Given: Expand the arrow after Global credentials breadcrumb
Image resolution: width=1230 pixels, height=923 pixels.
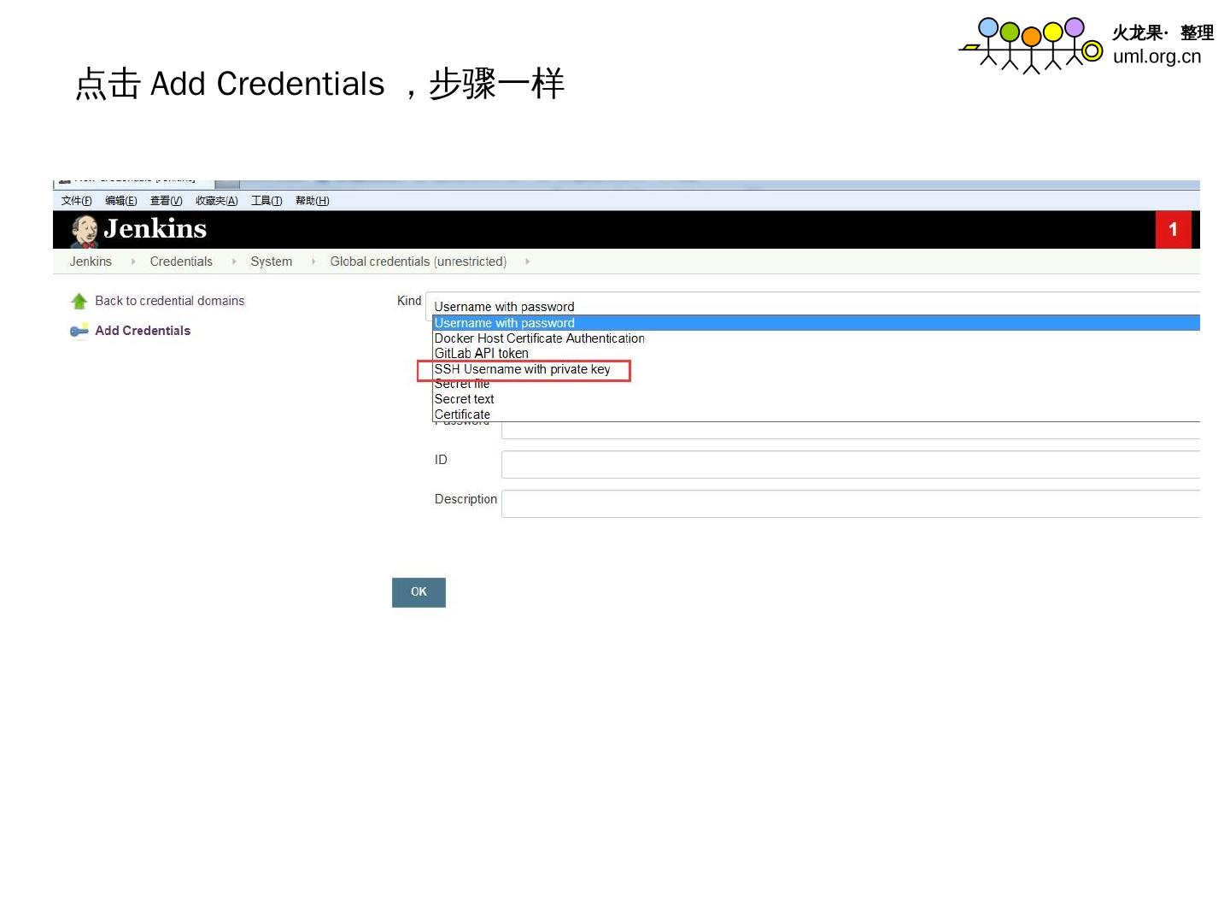Looking at the screenshot, I should click(528, 262).
